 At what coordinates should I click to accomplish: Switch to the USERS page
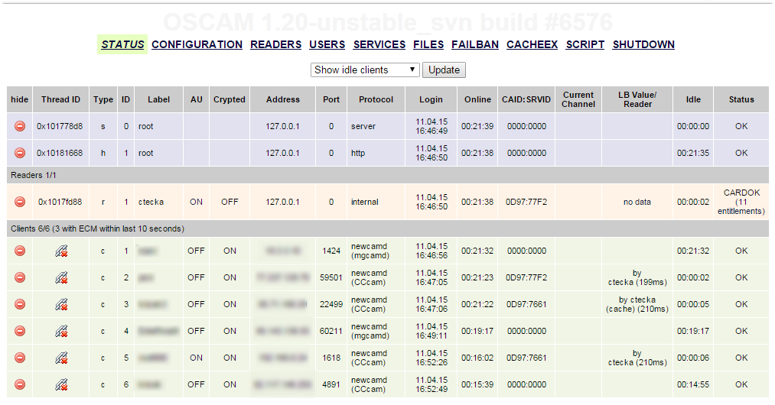pyautogui.click(x=327, y=44)
